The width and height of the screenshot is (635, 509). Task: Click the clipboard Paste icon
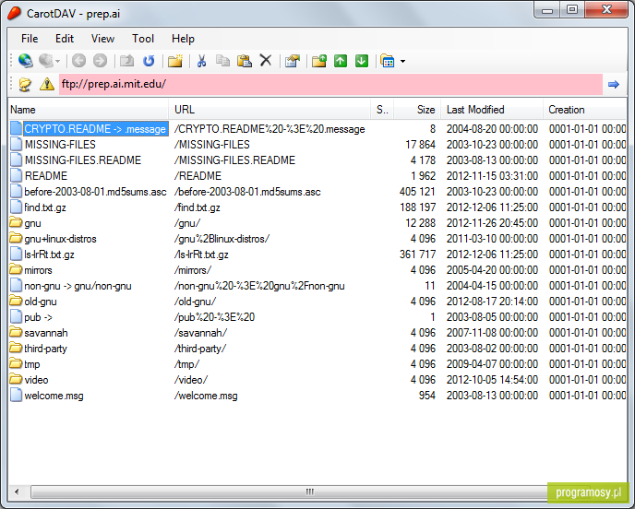[x=245, y=61]
